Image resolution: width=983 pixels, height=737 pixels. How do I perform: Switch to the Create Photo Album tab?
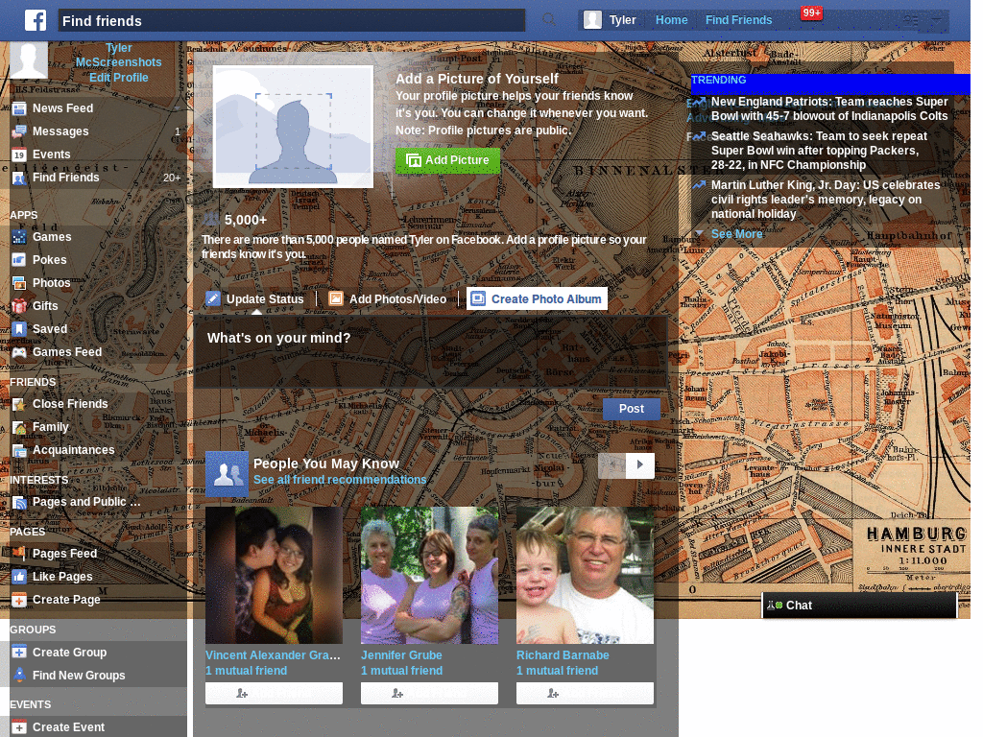point(538,299)
